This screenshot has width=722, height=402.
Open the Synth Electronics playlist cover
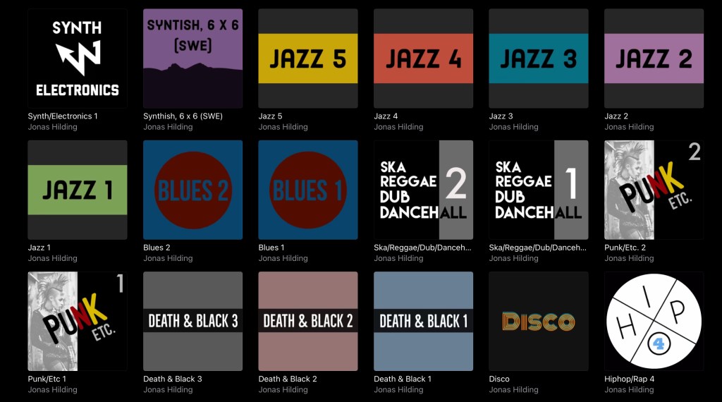coord(77,58)
